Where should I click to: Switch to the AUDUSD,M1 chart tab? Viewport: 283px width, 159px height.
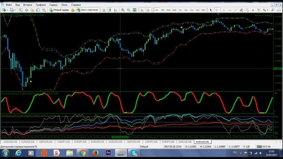[x=10, y=142]
